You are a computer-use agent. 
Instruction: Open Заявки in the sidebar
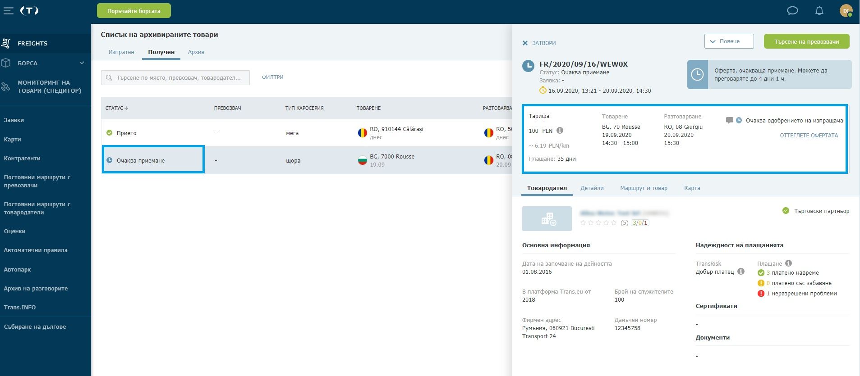(14, 120)
